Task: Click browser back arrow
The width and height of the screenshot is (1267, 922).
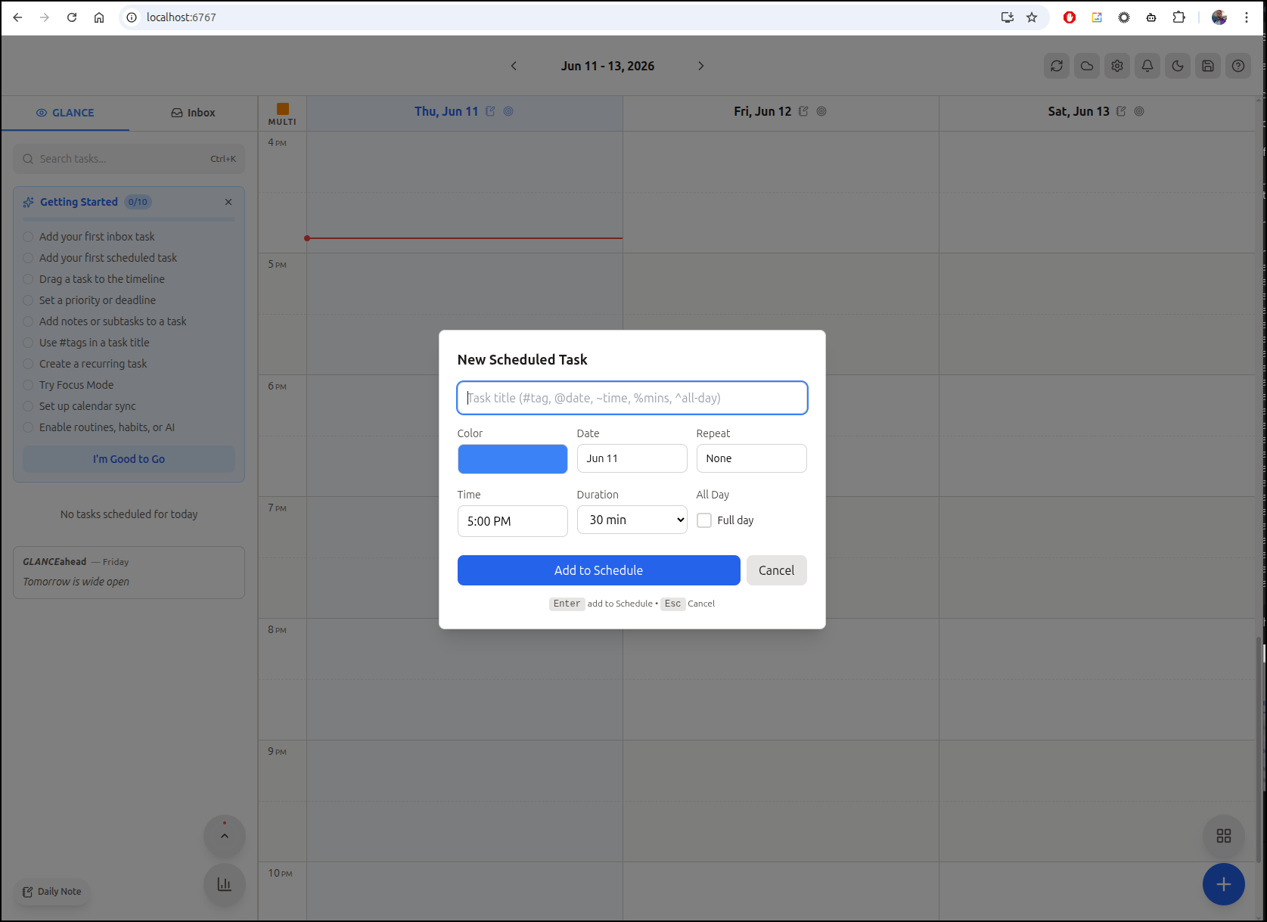Action: click(x=17, y=17)
